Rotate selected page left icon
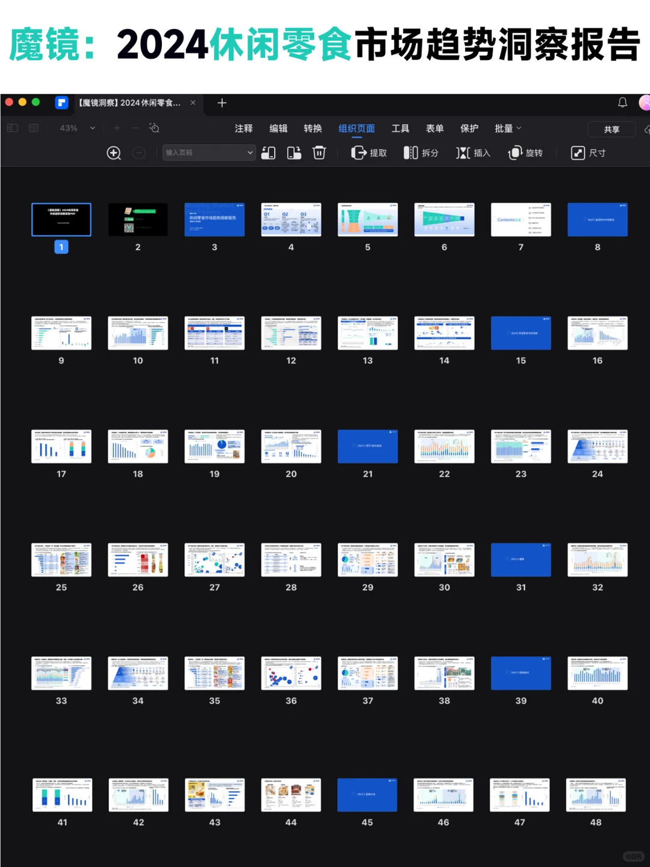 pyautogui.click(x=268, y=153)
